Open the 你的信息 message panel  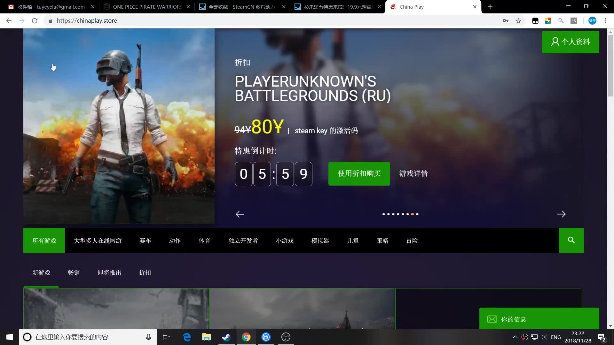[x=539, y=318]
